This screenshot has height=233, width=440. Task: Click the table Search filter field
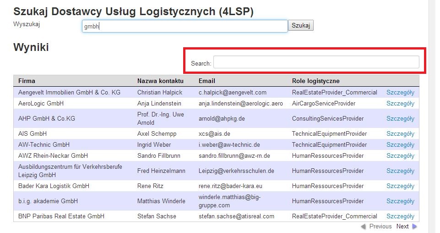[x=316, y=62]
